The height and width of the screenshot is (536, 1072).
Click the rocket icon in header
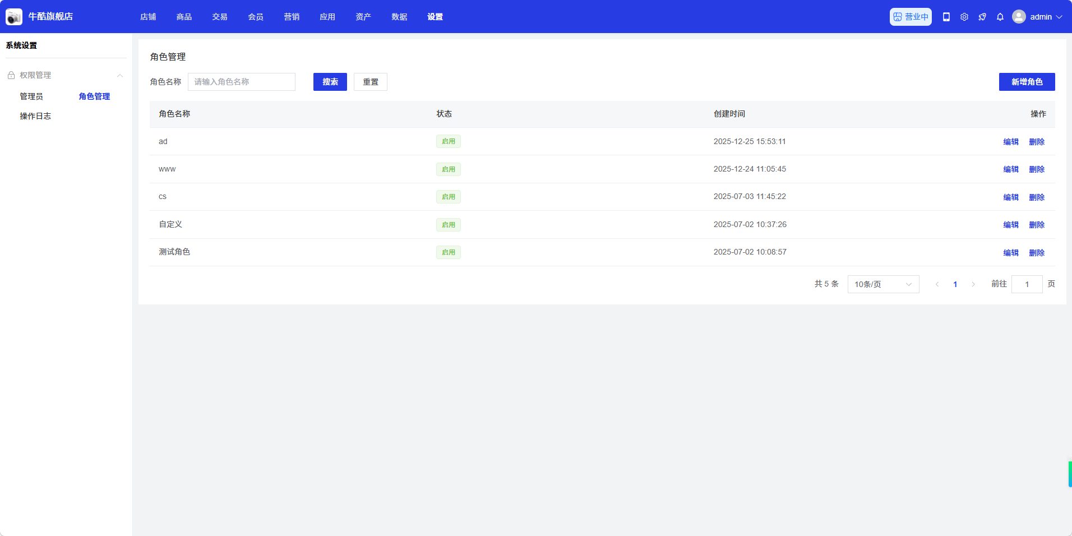point(982,17)
